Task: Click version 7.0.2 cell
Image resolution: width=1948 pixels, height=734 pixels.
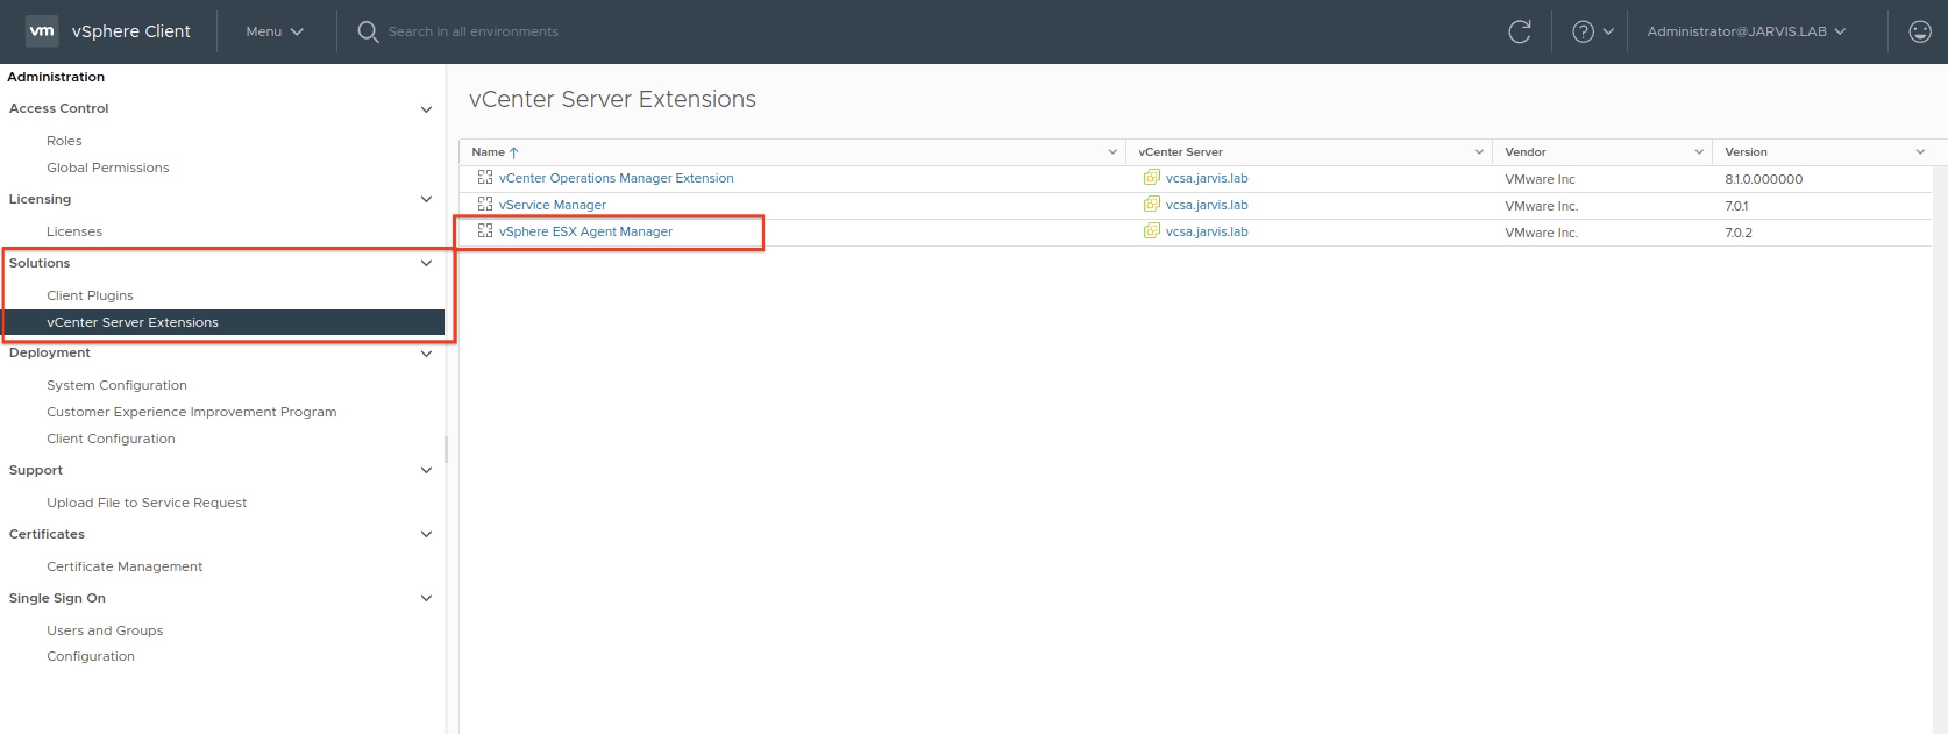Action: point(1738,233)
